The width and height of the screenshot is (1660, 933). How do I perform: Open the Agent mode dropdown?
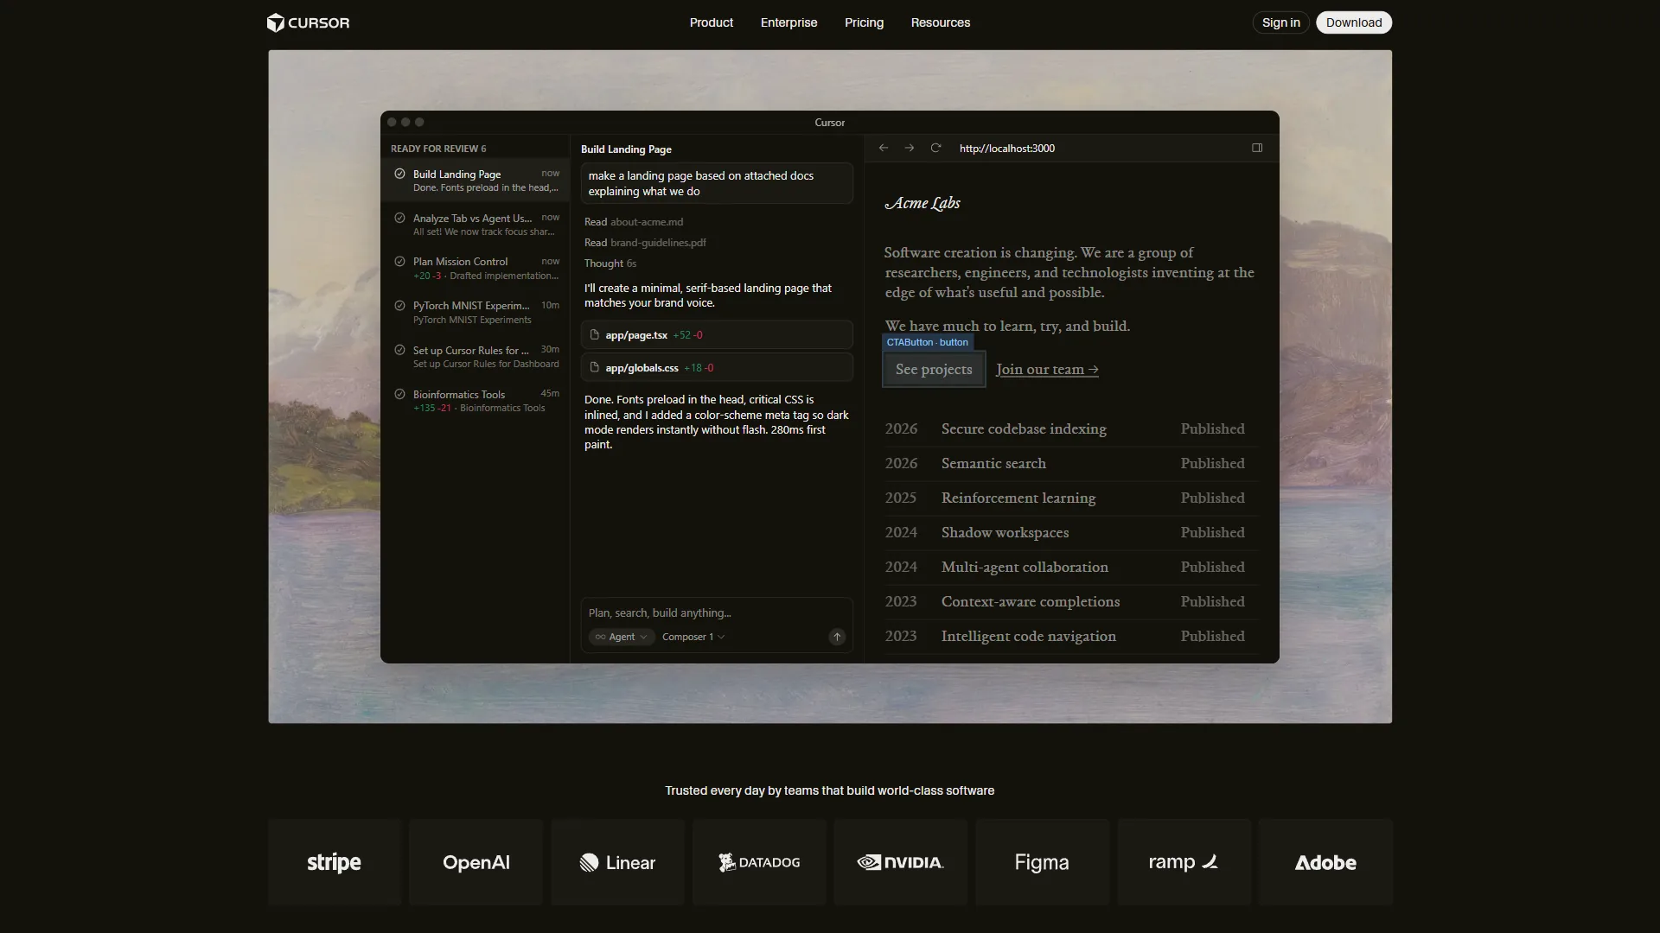pos(622,637)
